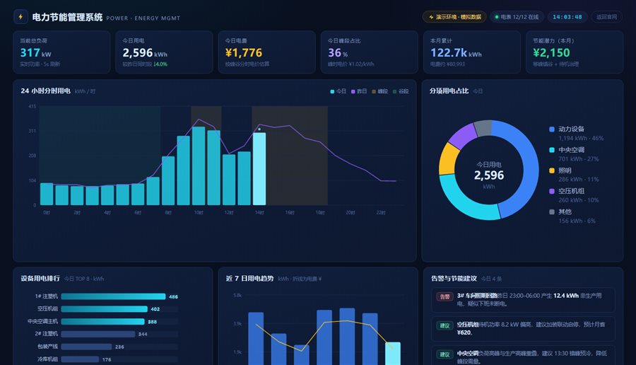Click the 返回官网 button
This screenshot has width=636, height=365.
tap(606, 17)
